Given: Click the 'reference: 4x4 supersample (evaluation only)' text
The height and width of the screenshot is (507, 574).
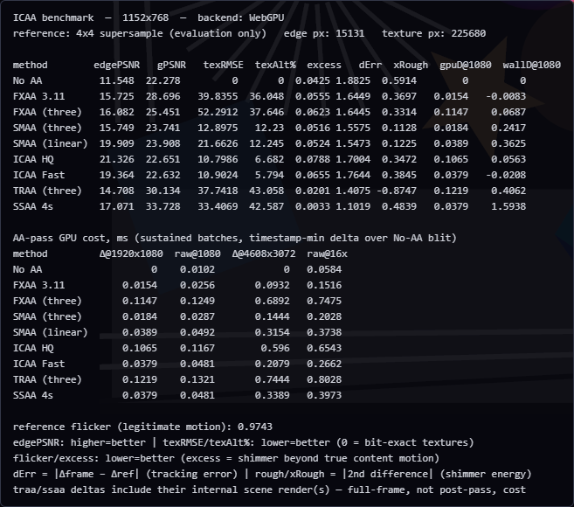Looking at the screenshot, I should coord(140,33).
